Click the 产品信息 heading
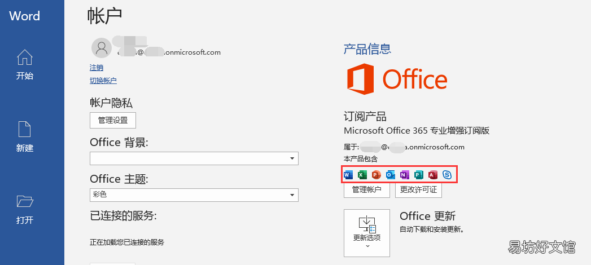The width and height of the screenshot is (591, 265). pyautogui.click(x=367, y=49)
